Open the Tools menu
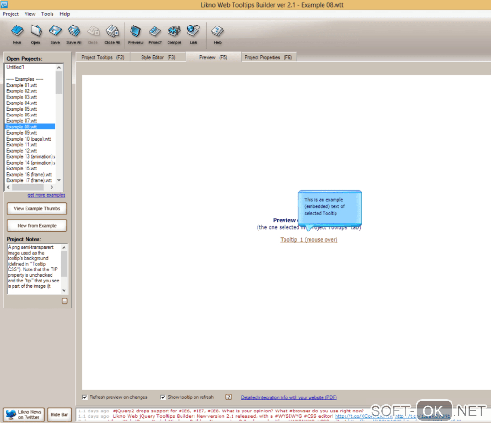This screenshot has height=423, width=491. pos(47,14)
